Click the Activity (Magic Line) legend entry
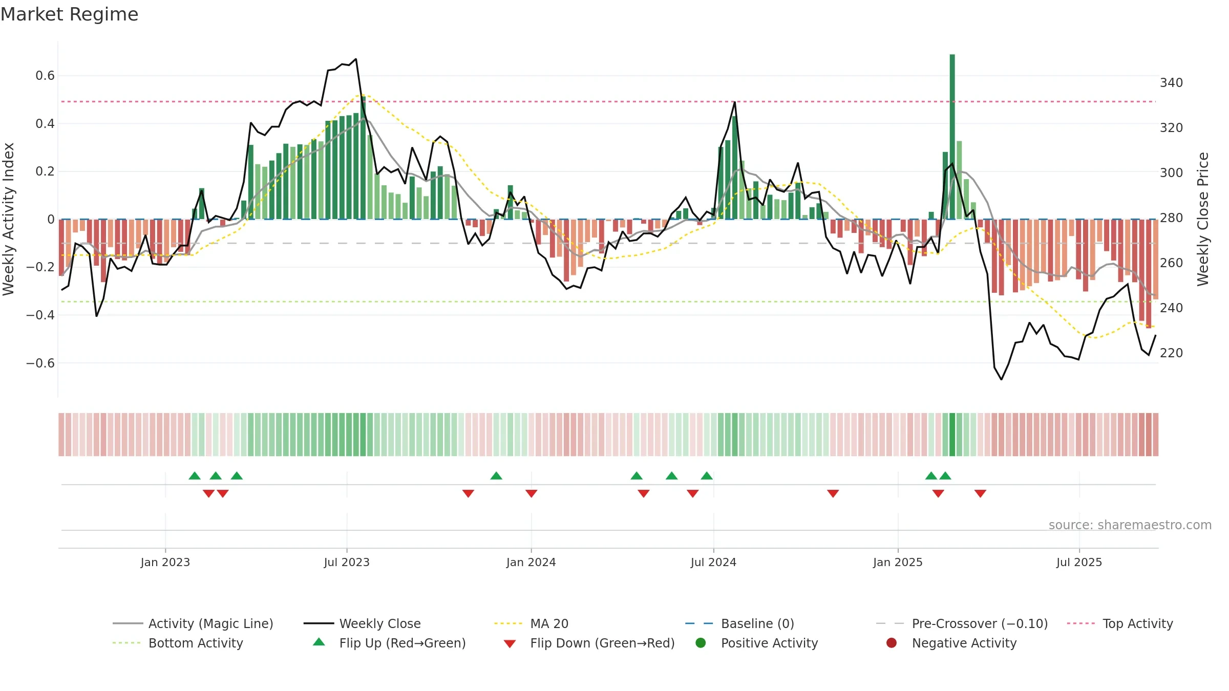This screenshot has height=691, width=1229. pyautogui.click(x=193, y=623)
